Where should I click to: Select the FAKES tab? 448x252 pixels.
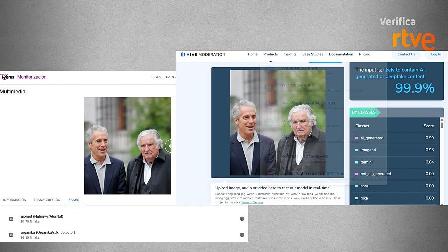(74, 200)
